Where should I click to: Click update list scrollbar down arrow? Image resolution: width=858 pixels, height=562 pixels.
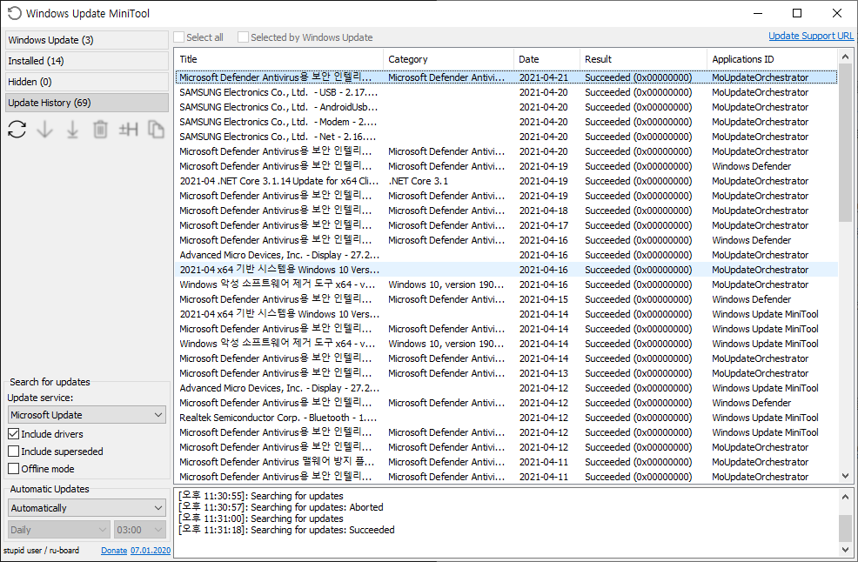[846, 476]
